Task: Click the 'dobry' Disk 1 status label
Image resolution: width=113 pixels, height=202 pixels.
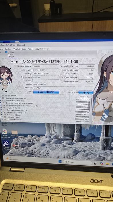Action: coord(11,53)
